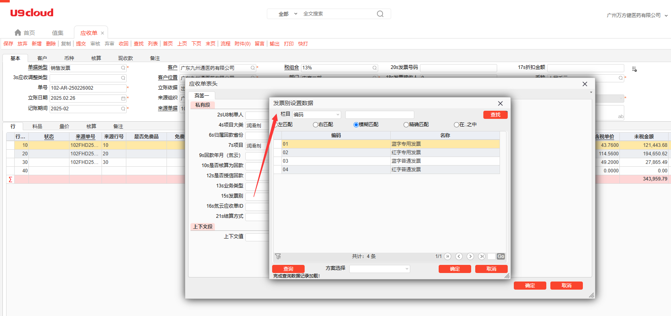Expand the 方案选择 dropdown
This screenshot has width=671, height=316.
(379, 269)
